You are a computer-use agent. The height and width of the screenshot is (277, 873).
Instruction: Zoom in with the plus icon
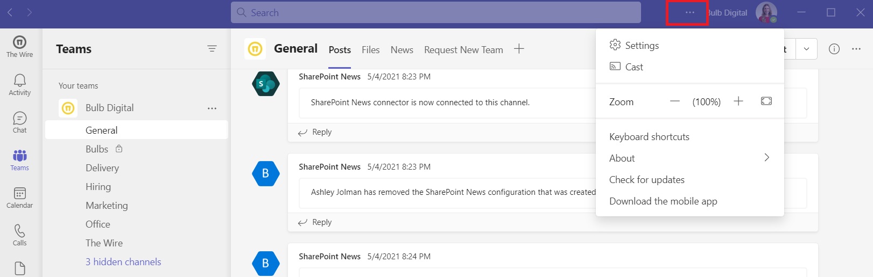(738, 101)
